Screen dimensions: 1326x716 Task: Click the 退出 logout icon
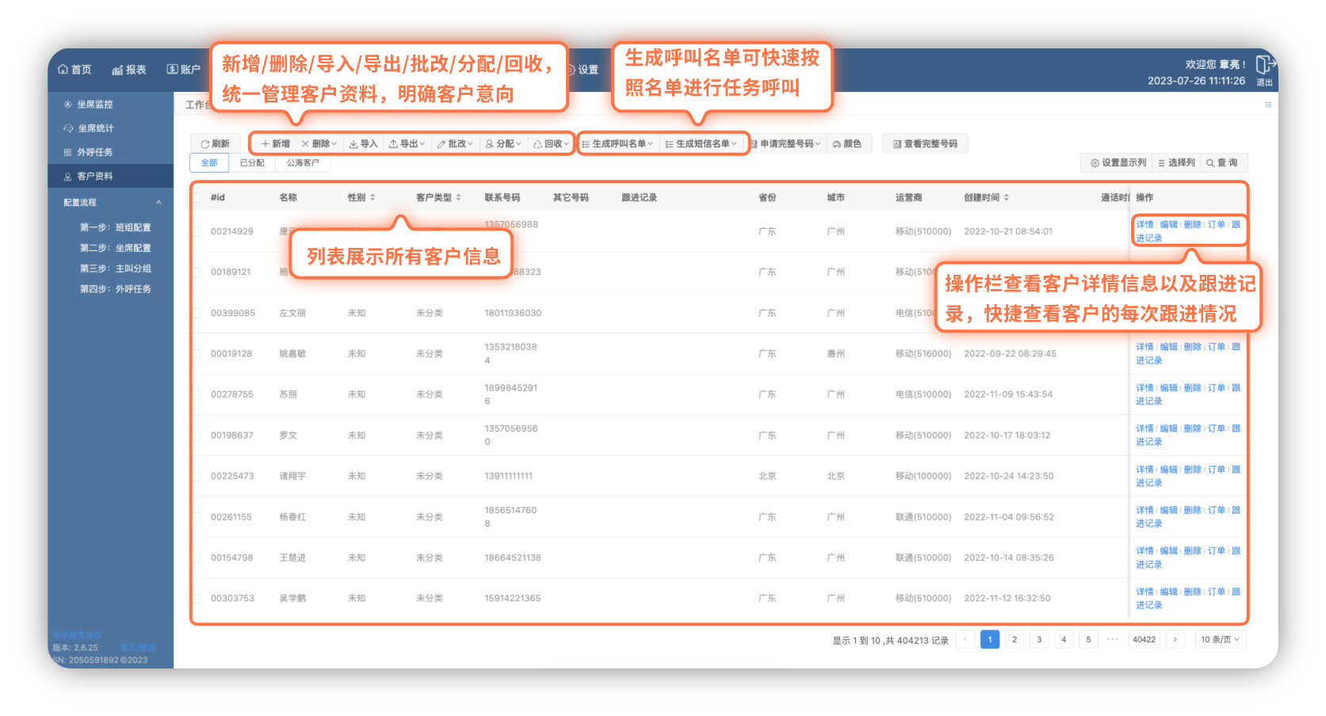tap(1264, 65)
